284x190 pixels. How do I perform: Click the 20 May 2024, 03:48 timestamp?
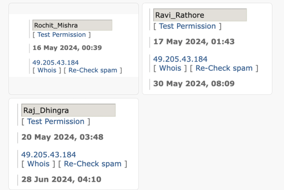pos(62,137)
